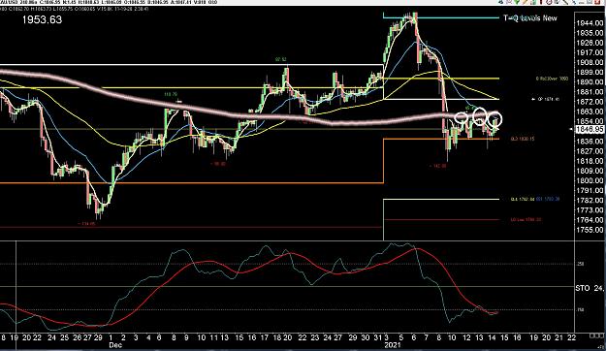The width and height of the screenshot is (606, 351).
Task: Click the '-114.85' red swing annotation
Action: [85, 223]
